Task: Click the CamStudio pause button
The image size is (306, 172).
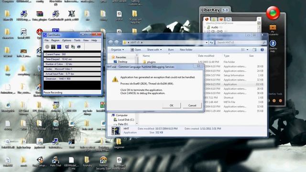Action: pyautogui.click(x=53, y=47)
